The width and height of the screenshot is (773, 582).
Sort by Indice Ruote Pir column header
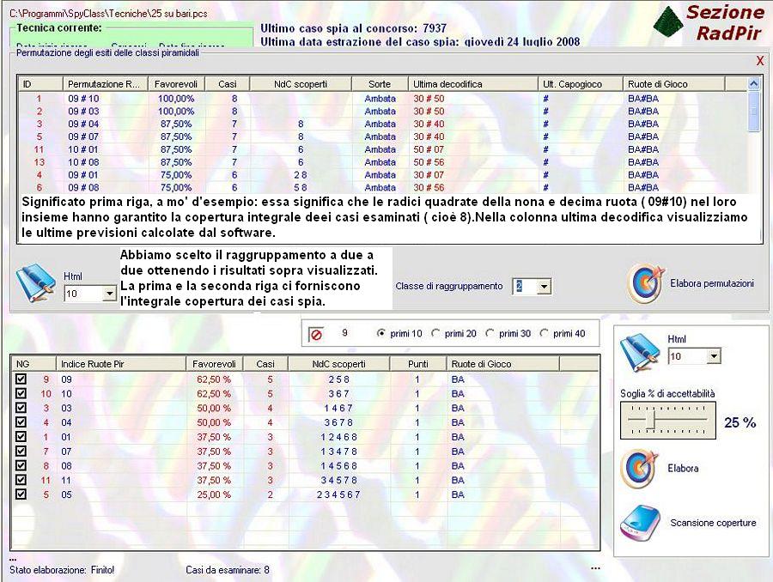point(121,364)
